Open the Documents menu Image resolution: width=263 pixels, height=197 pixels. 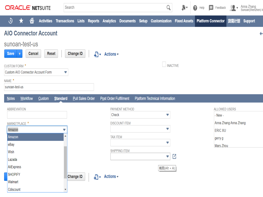127,21
